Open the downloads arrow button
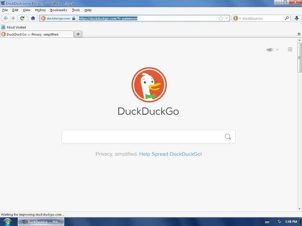 click(297, 18)
